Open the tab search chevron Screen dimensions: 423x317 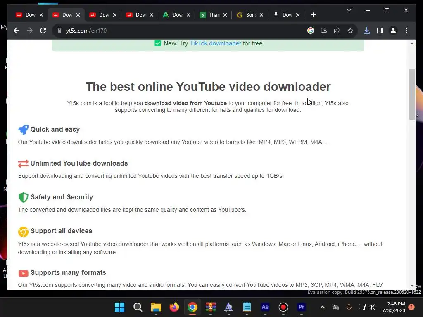pos(349,10)
